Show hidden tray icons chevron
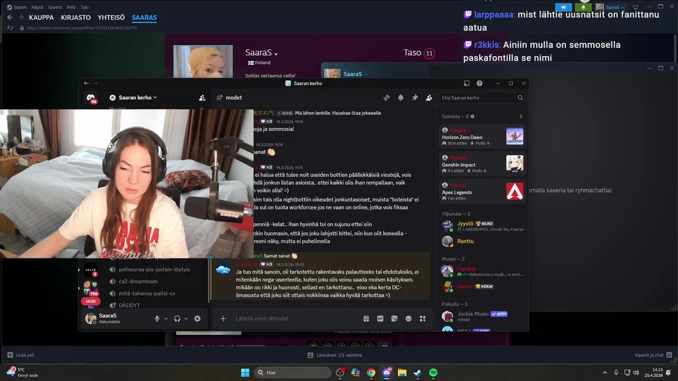 [605, 373]
